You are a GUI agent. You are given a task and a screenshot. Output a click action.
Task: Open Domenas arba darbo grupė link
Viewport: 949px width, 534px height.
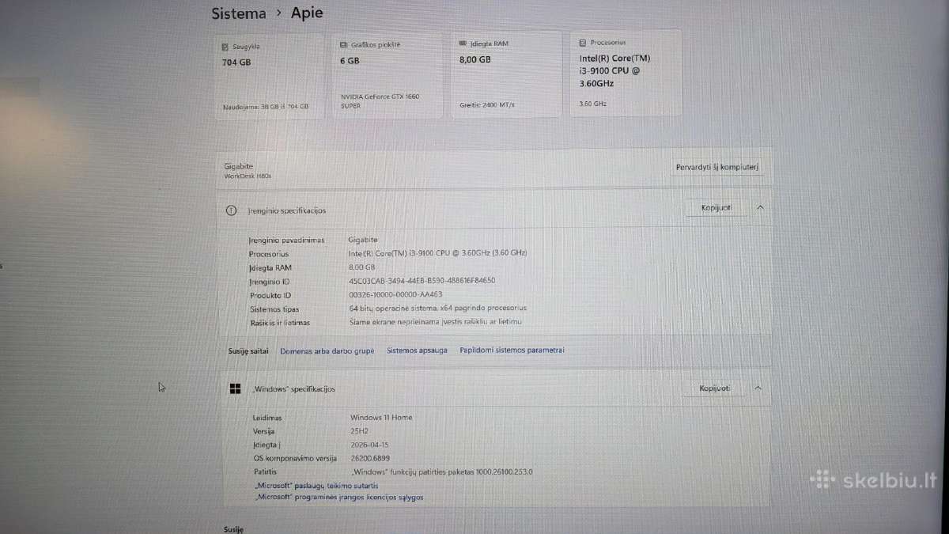point(327,350)
